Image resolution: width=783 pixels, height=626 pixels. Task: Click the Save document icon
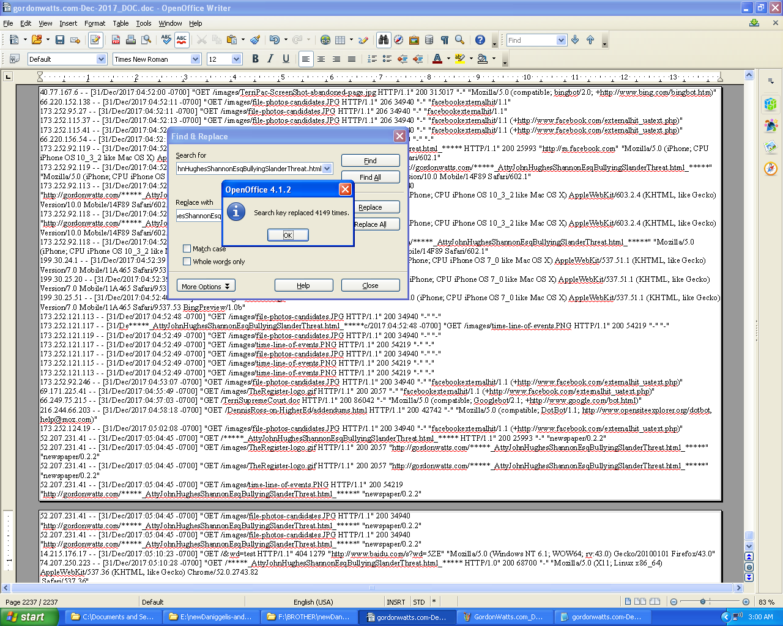point(60,40)
